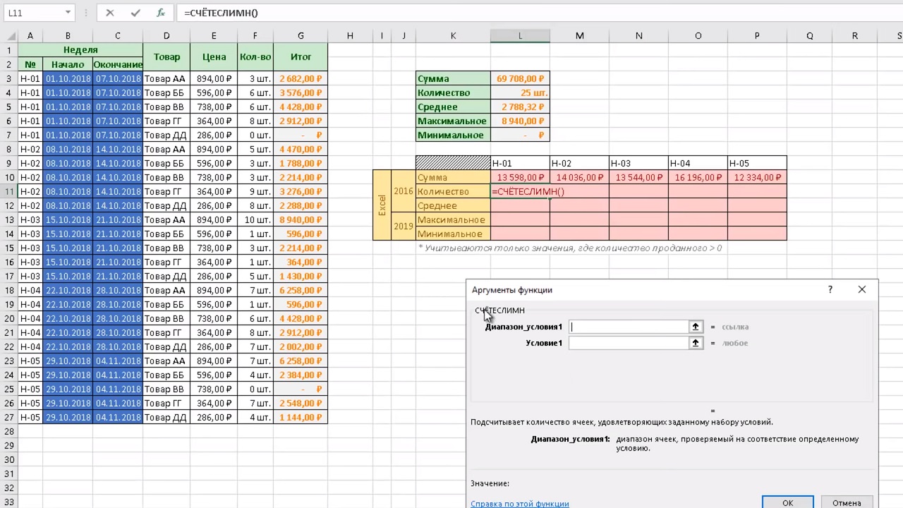Select column G by its header
This screenshot has width=903, height=508.
301,36
